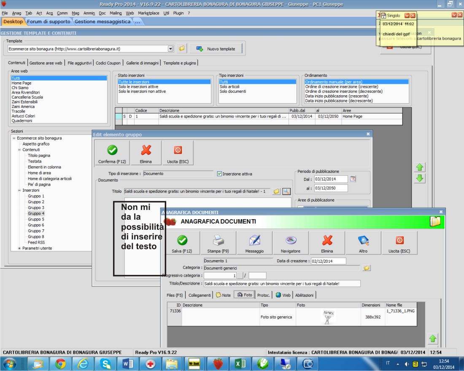
Task: Move insertion up with the green arrow beside the list
Action: (420, 167)
